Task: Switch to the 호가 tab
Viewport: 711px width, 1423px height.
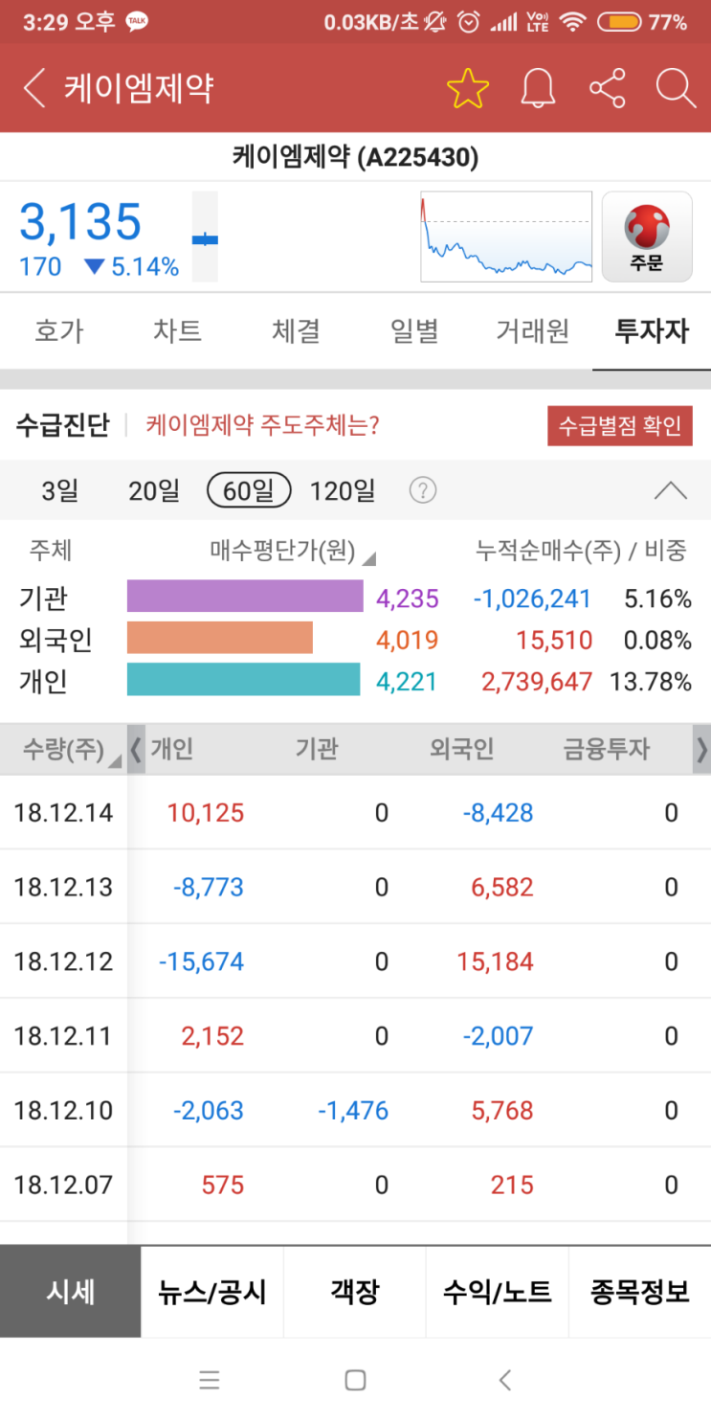Action: pos(59,331)
